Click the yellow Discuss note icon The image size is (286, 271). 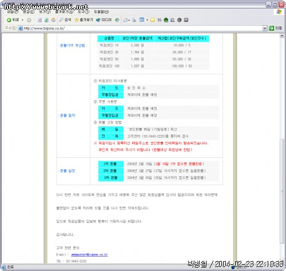click(x=153, y=20)
